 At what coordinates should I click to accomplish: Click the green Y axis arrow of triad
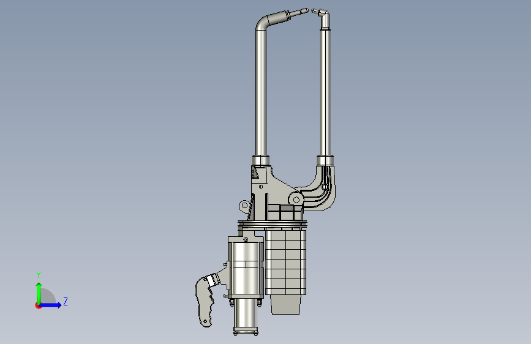tap(39, 293)
